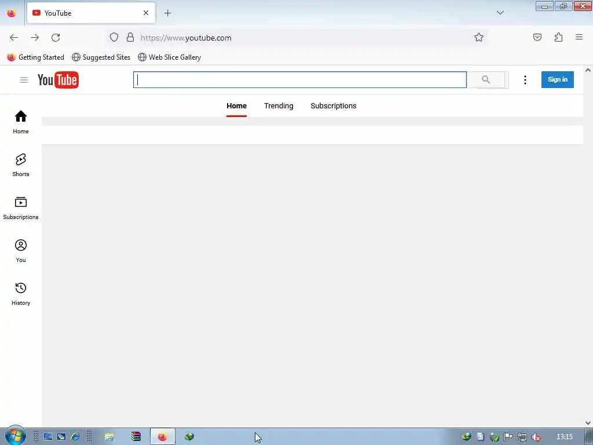Open the Action Center flag icon
The image size is (593, 445).
508,437
